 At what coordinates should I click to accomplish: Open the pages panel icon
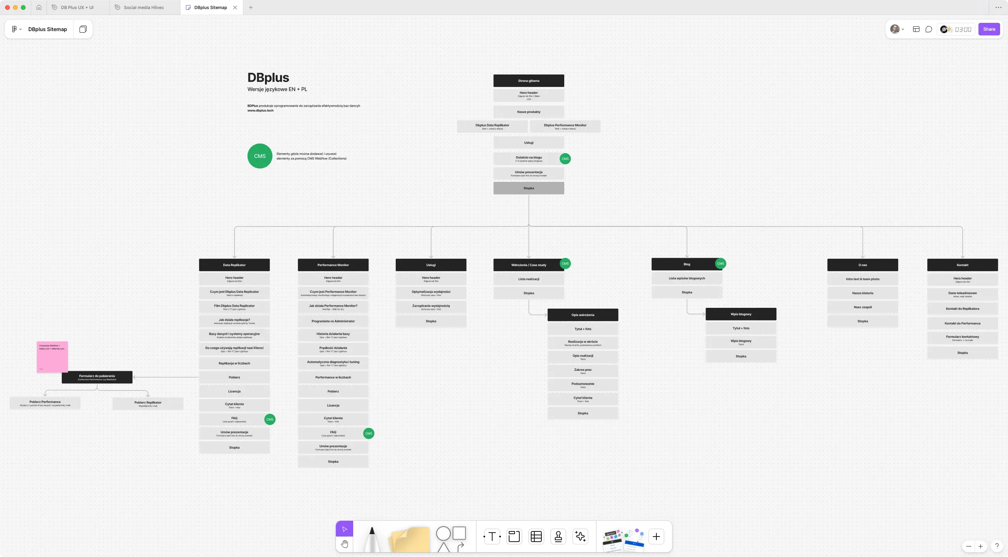click(83, 29)
